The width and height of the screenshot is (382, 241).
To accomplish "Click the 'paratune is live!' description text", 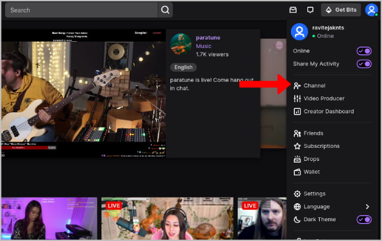I will coord(212,84).
